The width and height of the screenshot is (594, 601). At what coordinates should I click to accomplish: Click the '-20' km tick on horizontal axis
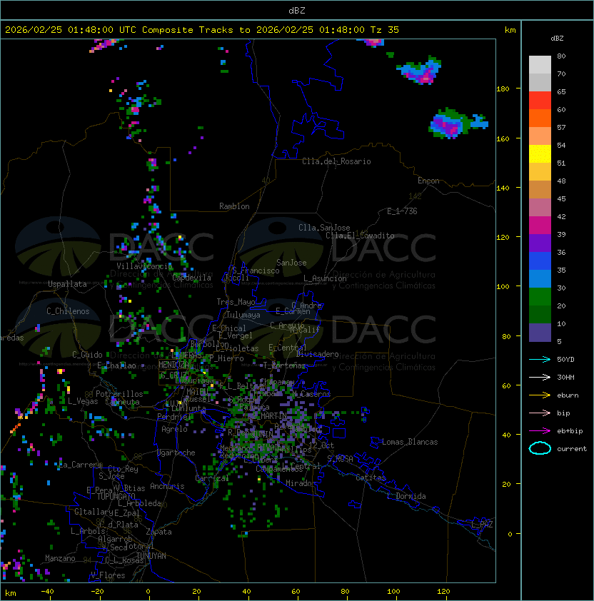97,592
